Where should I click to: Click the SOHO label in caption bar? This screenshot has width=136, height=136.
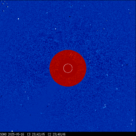tap(3, 134)
